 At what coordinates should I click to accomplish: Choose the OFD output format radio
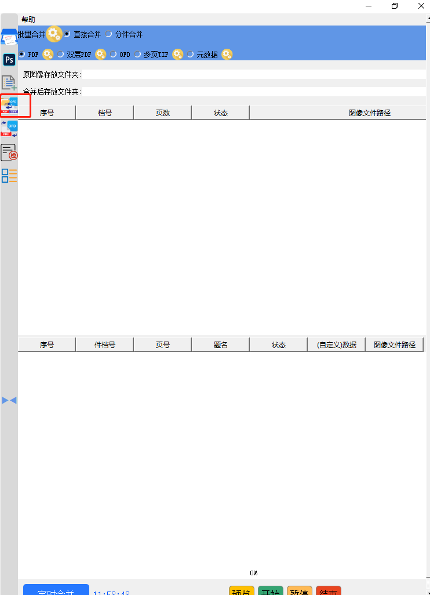[113, 55]
